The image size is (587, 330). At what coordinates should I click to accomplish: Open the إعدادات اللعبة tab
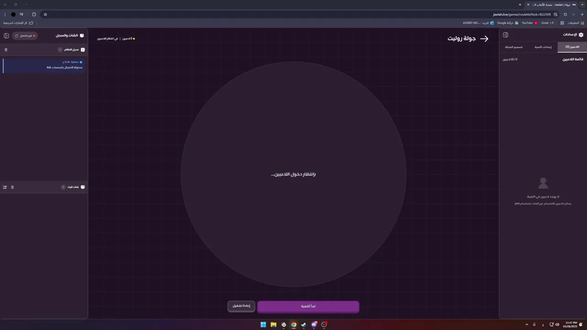543,47
